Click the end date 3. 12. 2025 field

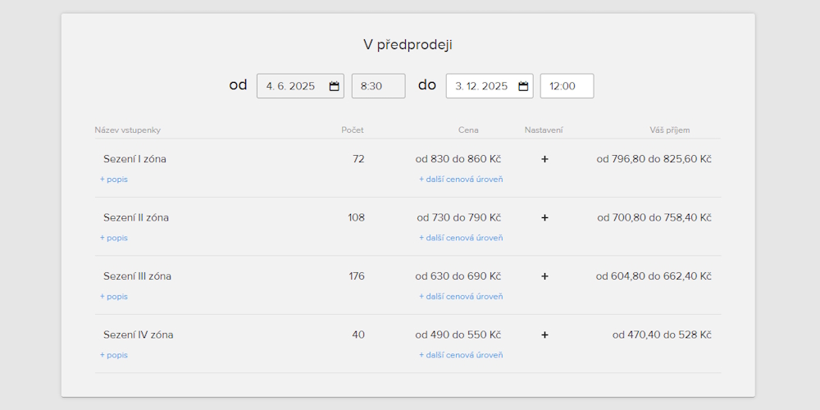point(481,86)
